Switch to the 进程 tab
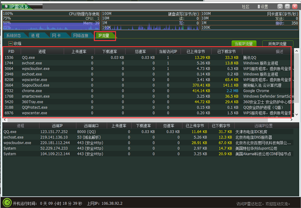This screenshot has height=208, width=301. (35, 36)
